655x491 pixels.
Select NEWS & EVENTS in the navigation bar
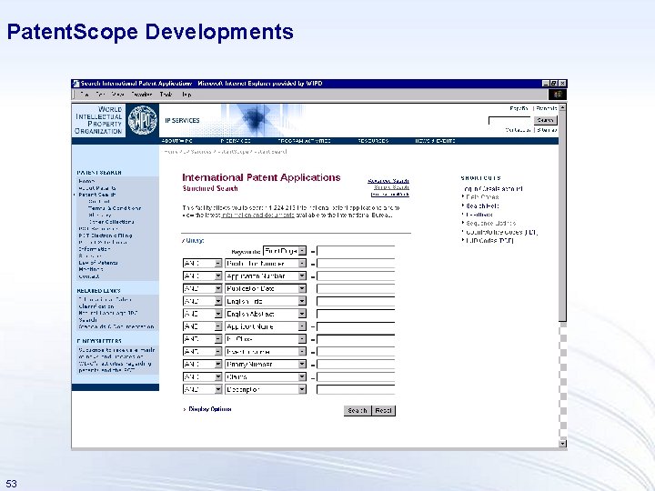tap(435, 141)
